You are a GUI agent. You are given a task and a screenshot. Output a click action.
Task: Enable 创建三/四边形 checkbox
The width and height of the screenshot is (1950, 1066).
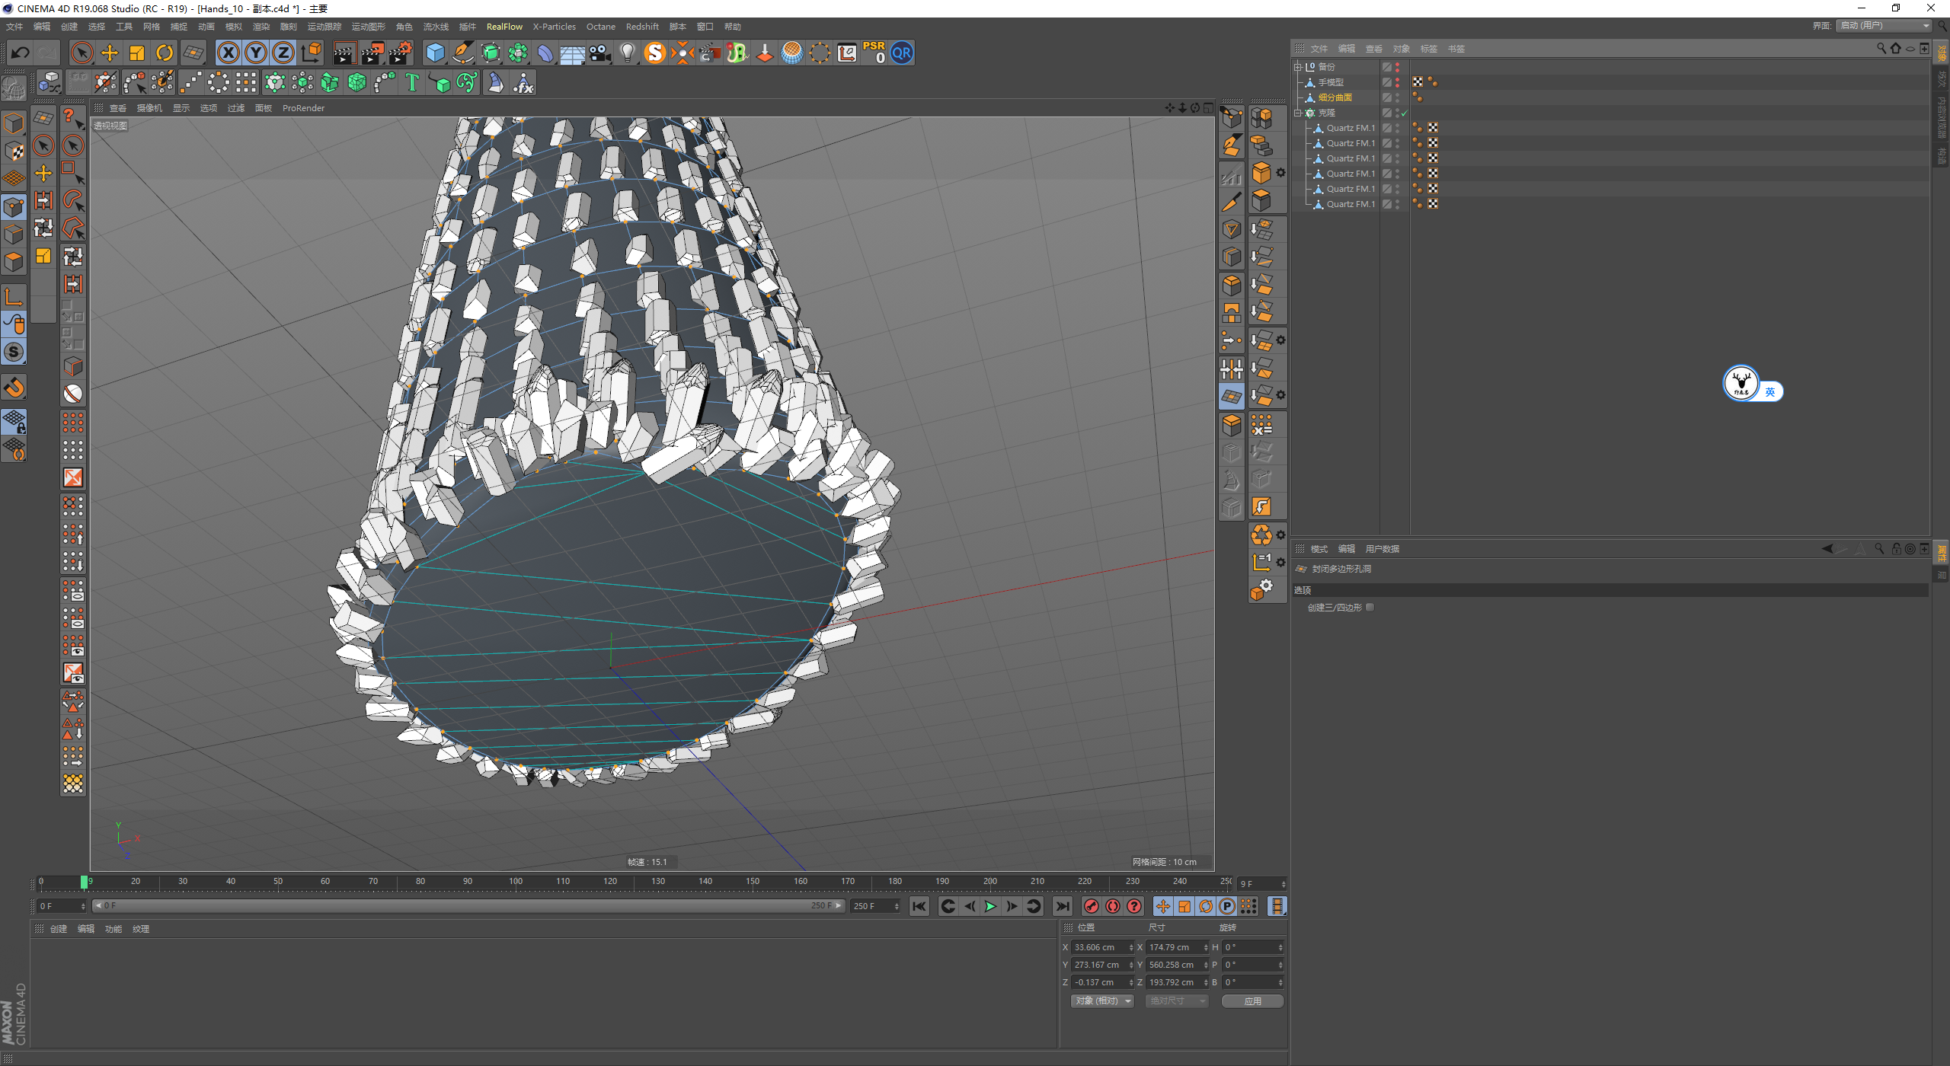click(1370, 608)
